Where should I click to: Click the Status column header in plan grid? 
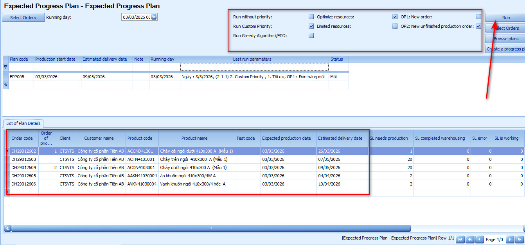point(336,59)
